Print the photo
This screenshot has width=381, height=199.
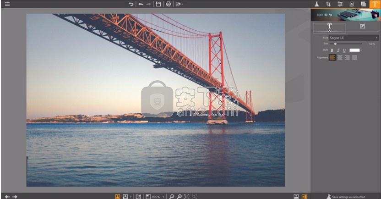[169, 4]
